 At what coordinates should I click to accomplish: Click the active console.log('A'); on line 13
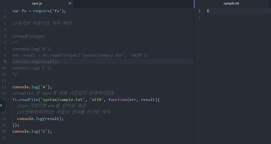32,87
